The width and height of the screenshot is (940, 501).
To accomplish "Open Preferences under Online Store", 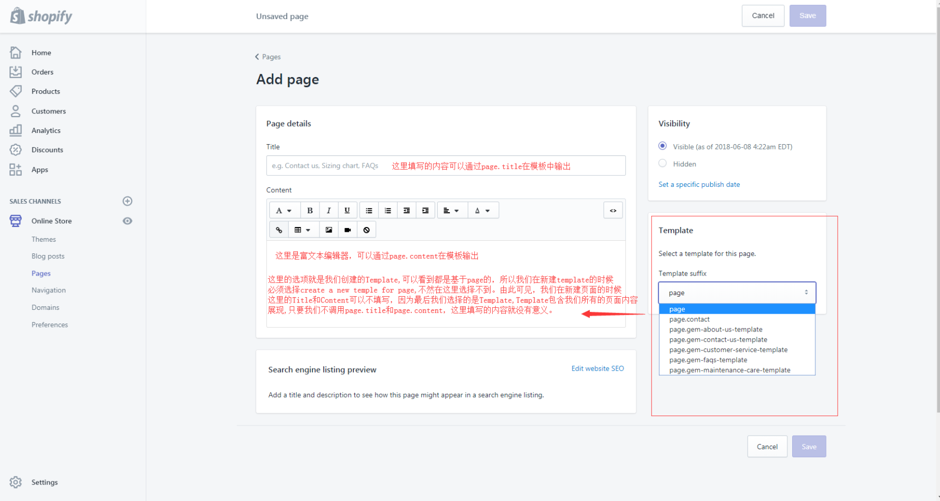I will pyautogui.click(x=49, y=325).
